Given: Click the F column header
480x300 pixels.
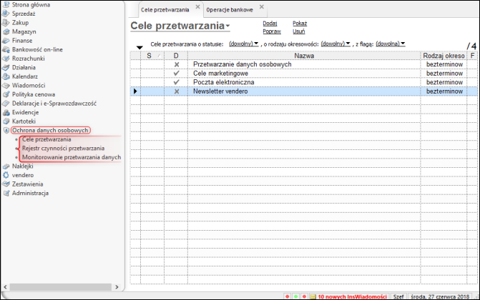Looking at the screenshot, I should coord(472,56).
